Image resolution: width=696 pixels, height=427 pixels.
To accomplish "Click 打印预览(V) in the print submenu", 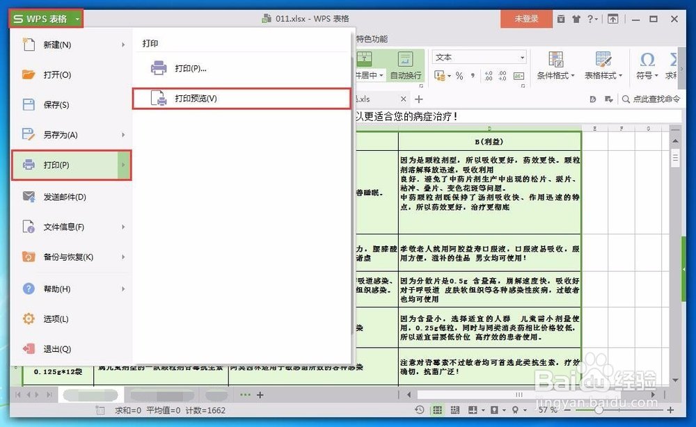I will tap(242, 99).
